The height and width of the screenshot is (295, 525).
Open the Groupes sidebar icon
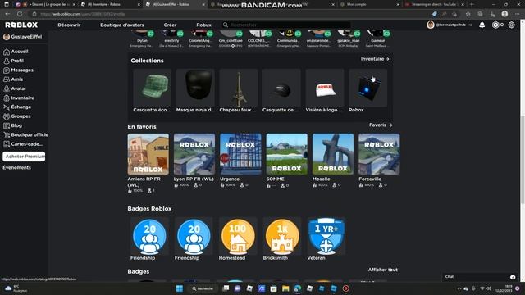coord(7,116)
